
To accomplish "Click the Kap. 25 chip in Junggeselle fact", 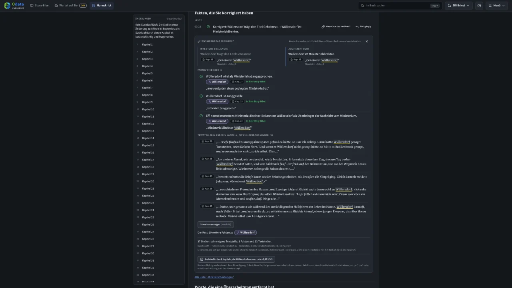I will pyautogui.click(x=238, y=101).
